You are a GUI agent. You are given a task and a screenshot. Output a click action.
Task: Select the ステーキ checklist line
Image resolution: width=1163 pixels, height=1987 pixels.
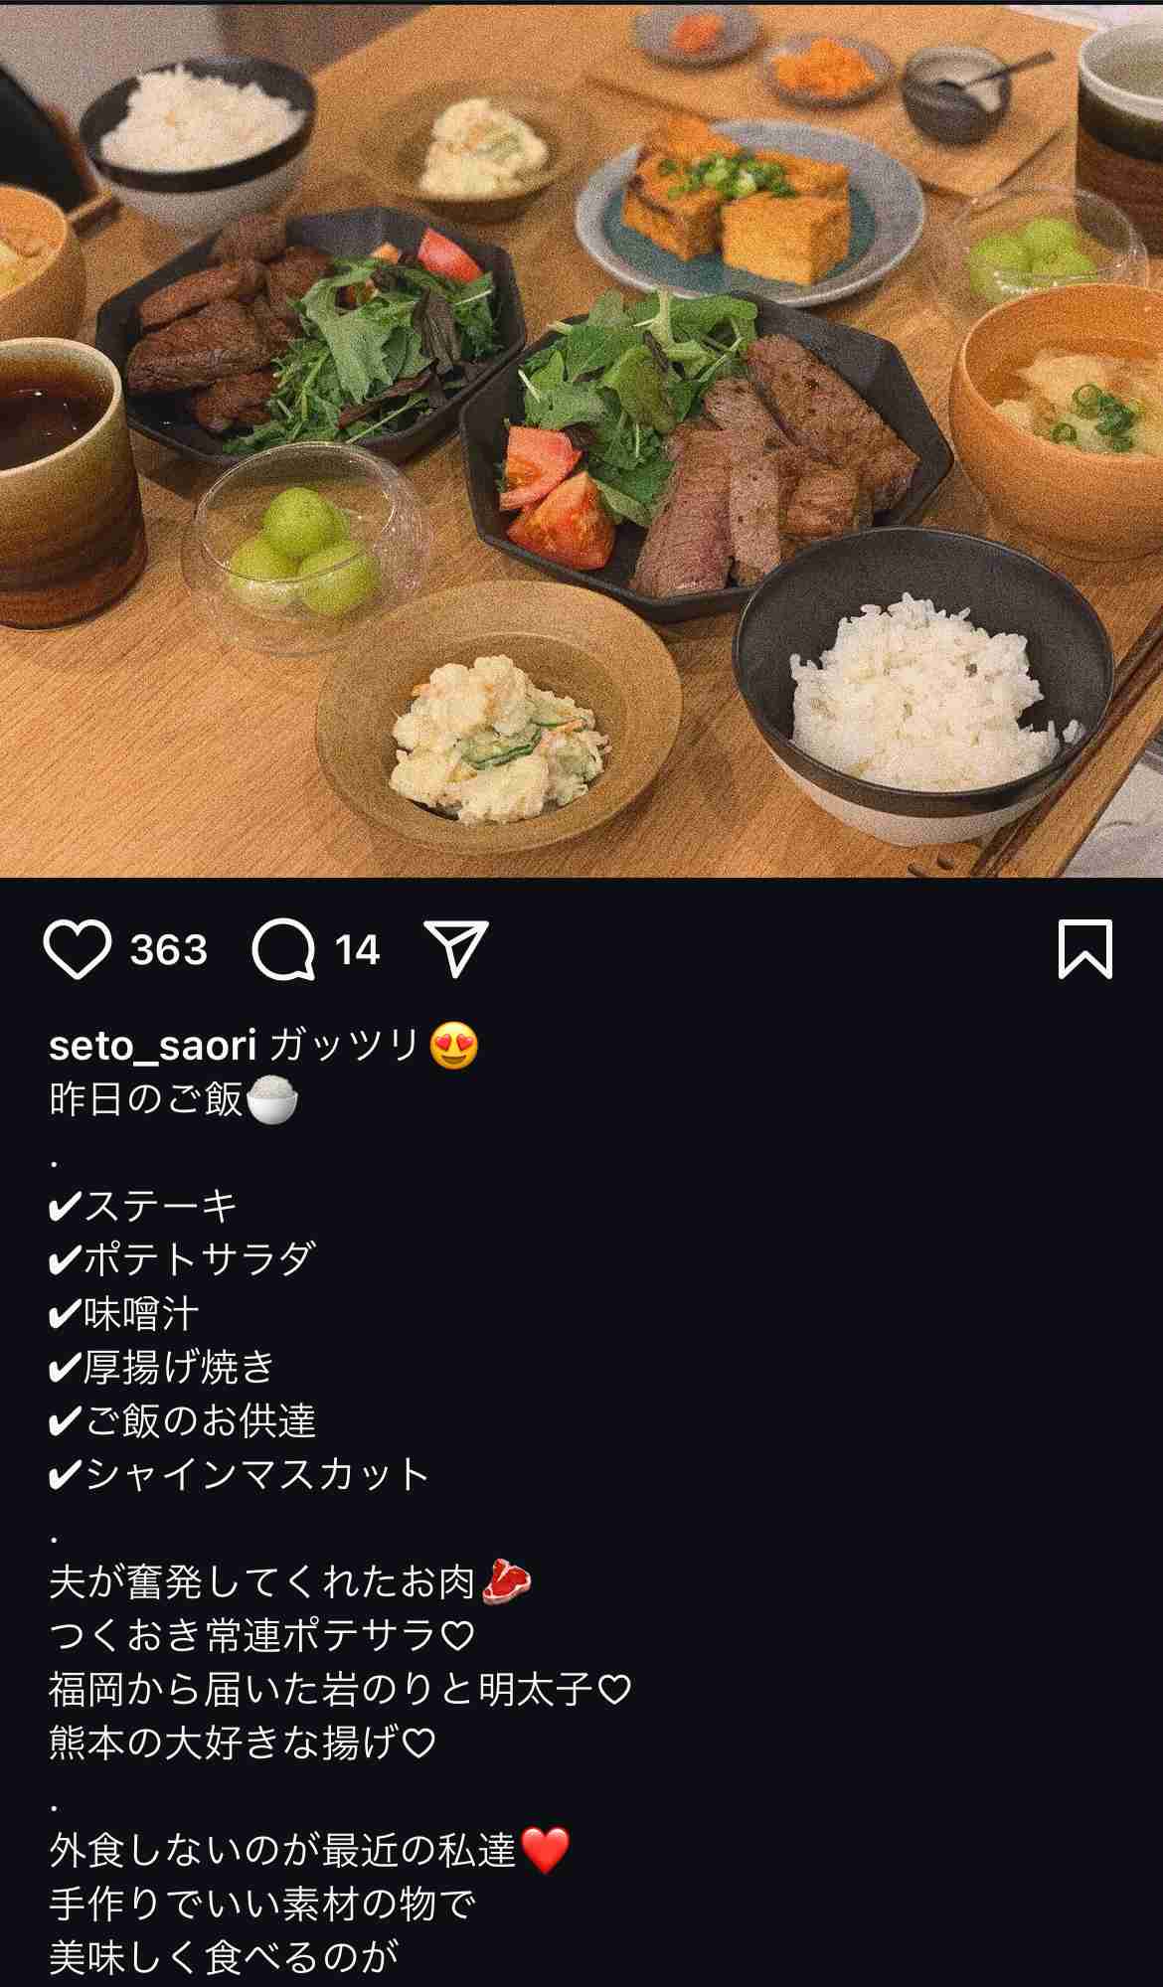tap(143, 1207)
